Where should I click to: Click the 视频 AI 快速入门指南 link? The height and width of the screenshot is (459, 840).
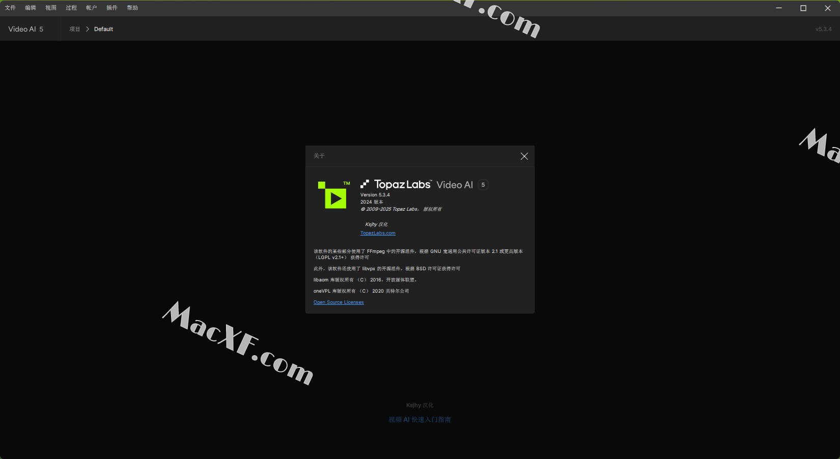pyautogui.click(x=419, y=420)
